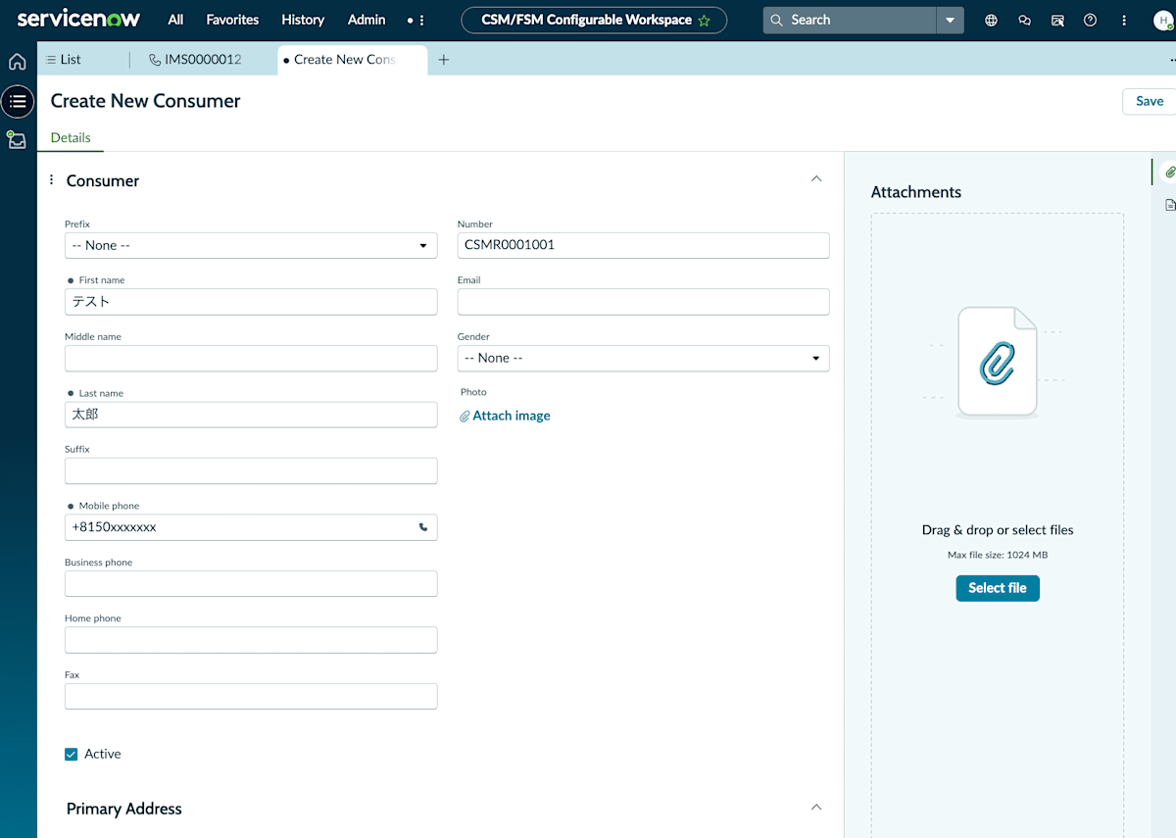Select the Attachments paperclip side icon
Screen dimensions: 1176x838
1169,172
